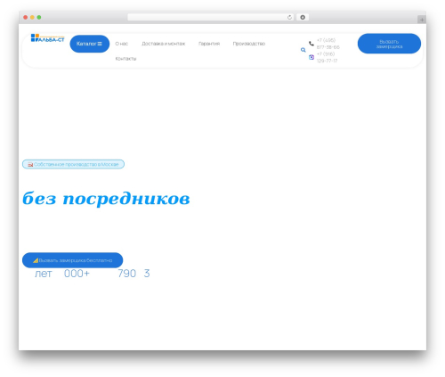Click Вызвать замерщика бесплатно button
The height and width of the screenshot is (377, 445).
(x=72, y=260)
